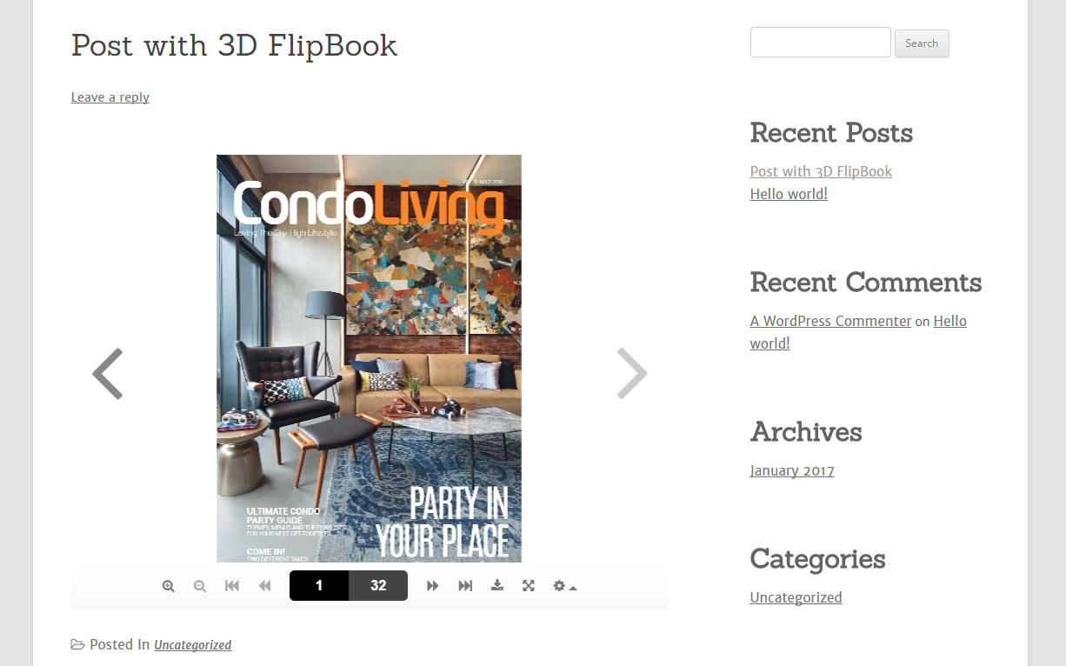The image size is (1066, 666).
Task: Click the large right arrow to flip forward
Action: pos(632,374)
